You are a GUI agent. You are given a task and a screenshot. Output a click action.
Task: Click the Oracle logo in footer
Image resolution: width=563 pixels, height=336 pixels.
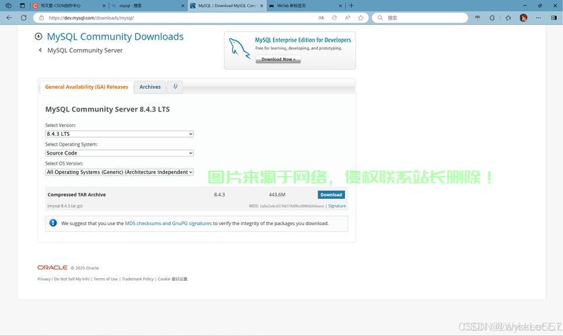pyautogui.click(x=52, y=267)
